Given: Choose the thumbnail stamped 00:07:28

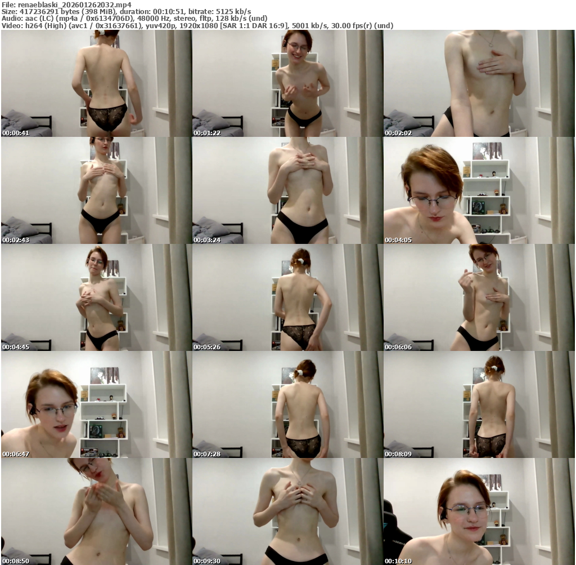Looking at the screenshot, I should [287, 404].
